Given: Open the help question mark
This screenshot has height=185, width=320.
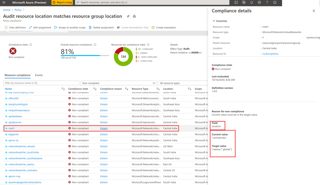Looking at the screenshot, I should (267, 3).
